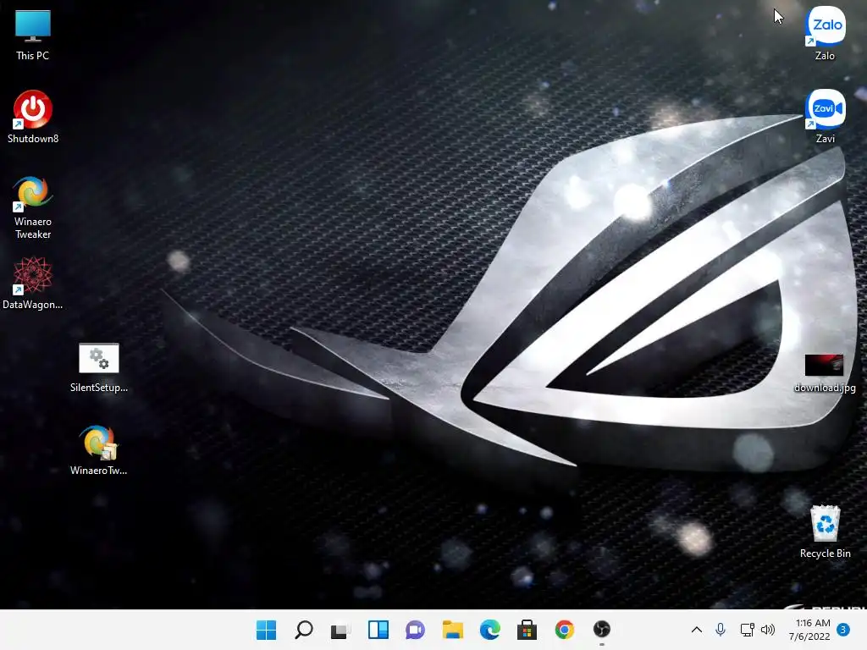Screen dimensions: 867x650
Task: Open Task View from the taskbar
Action: pos(340,630)
